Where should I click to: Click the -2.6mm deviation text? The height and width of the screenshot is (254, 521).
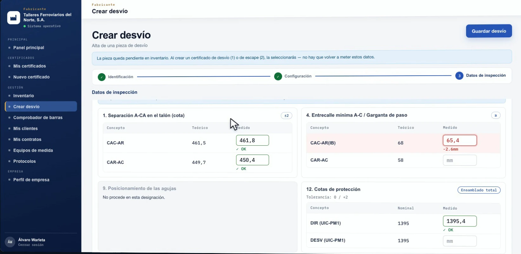coord(451,149)
